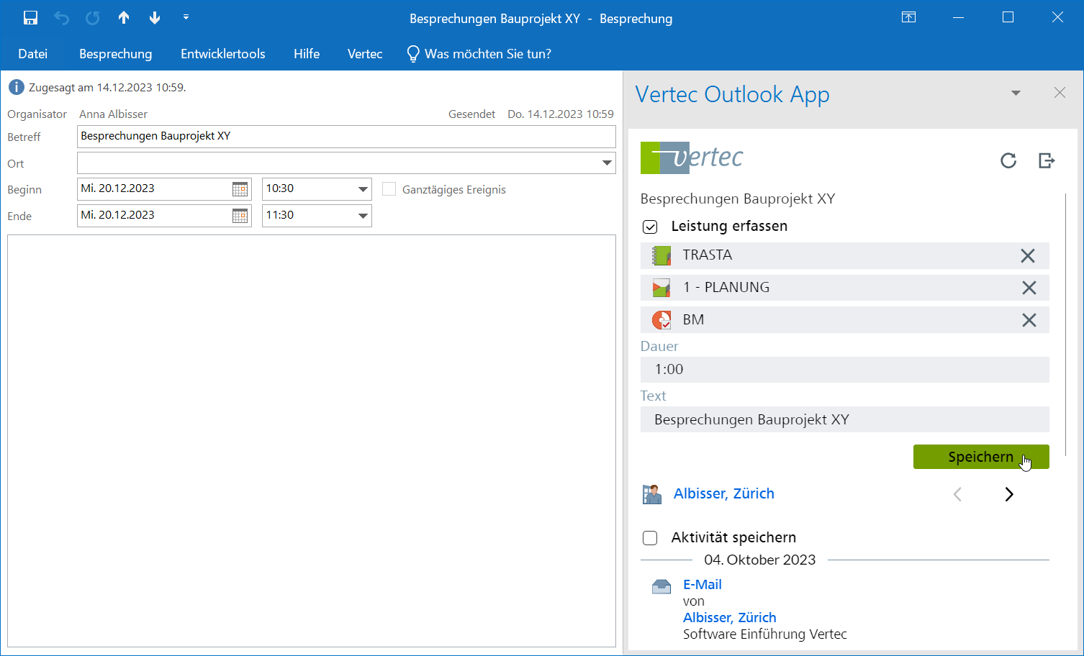Uncheck the Leistung erfassen checkbox
This screenshot has width=1084, height=656.
(650, 227)
